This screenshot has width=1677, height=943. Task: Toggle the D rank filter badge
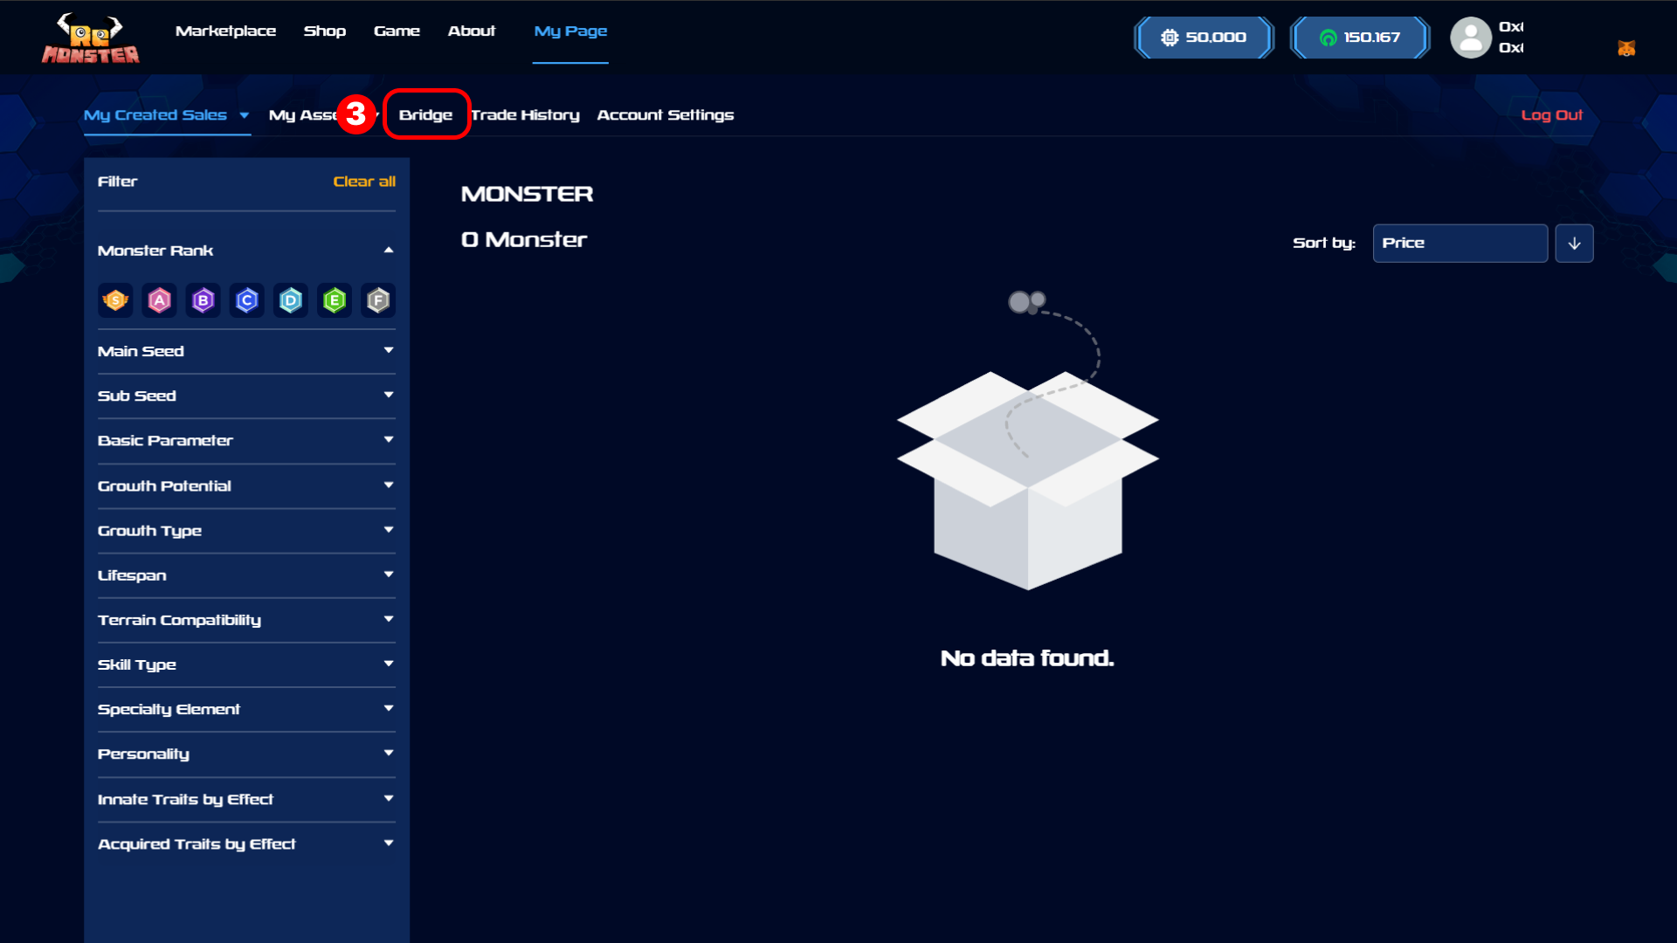pos(291,300)
